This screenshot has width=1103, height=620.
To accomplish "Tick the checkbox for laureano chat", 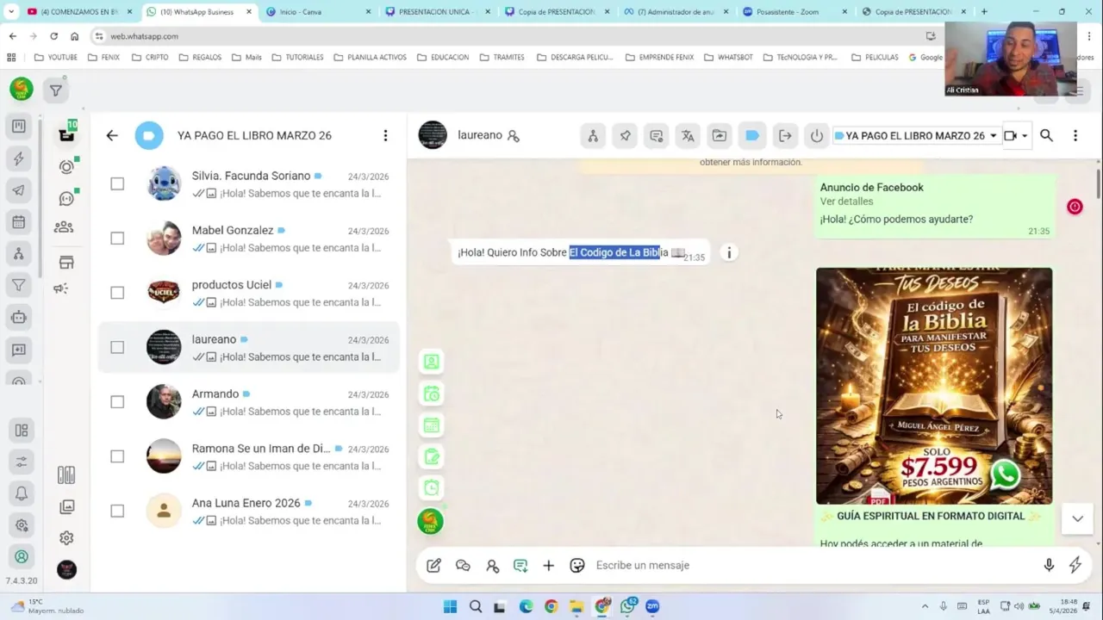I will click(117, 347).
